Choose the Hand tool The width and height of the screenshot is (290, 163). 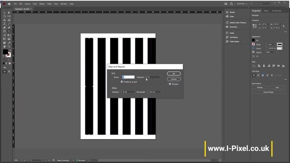click(x=5, y=46)
